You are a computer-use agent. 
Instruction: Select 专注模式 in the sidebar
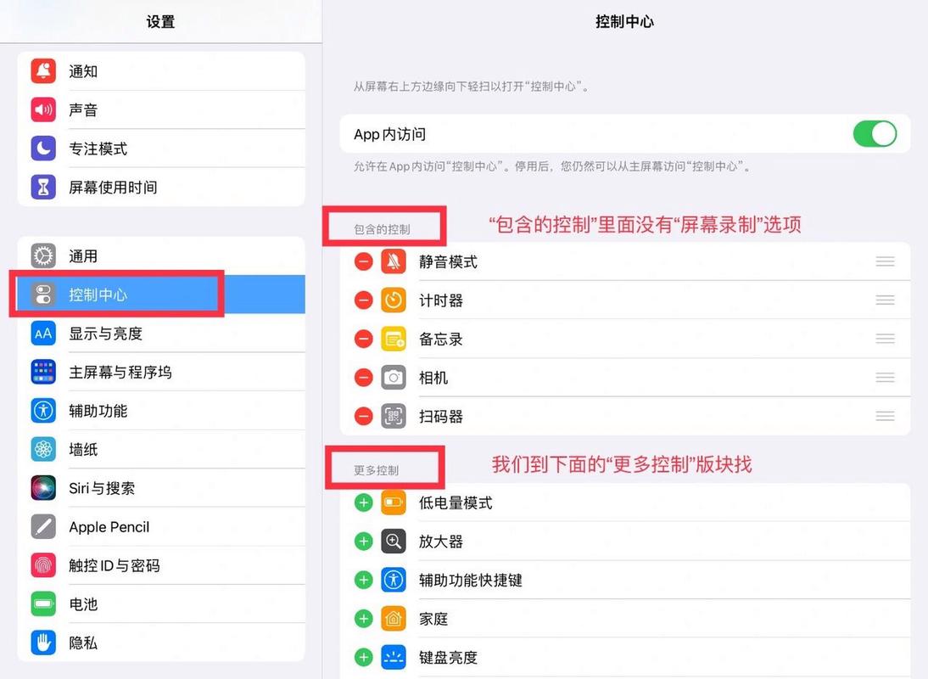click(161, 148)
